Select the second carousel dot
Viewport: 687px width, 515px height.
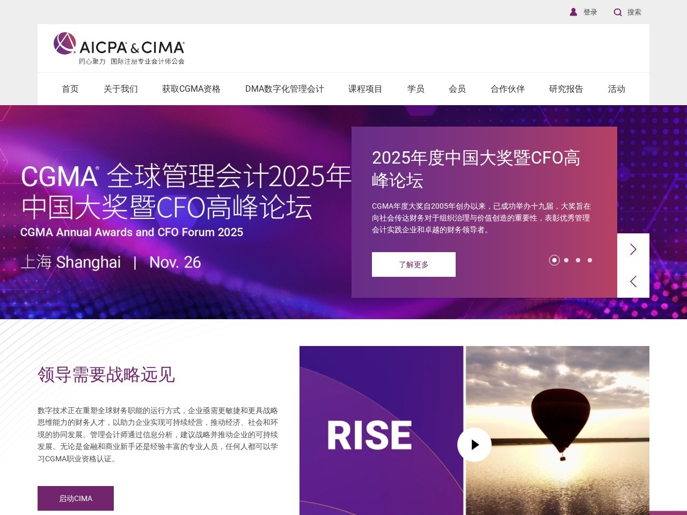pos(566,260)
